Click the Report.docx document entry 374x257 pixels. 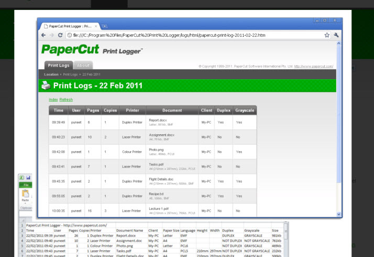158,121
